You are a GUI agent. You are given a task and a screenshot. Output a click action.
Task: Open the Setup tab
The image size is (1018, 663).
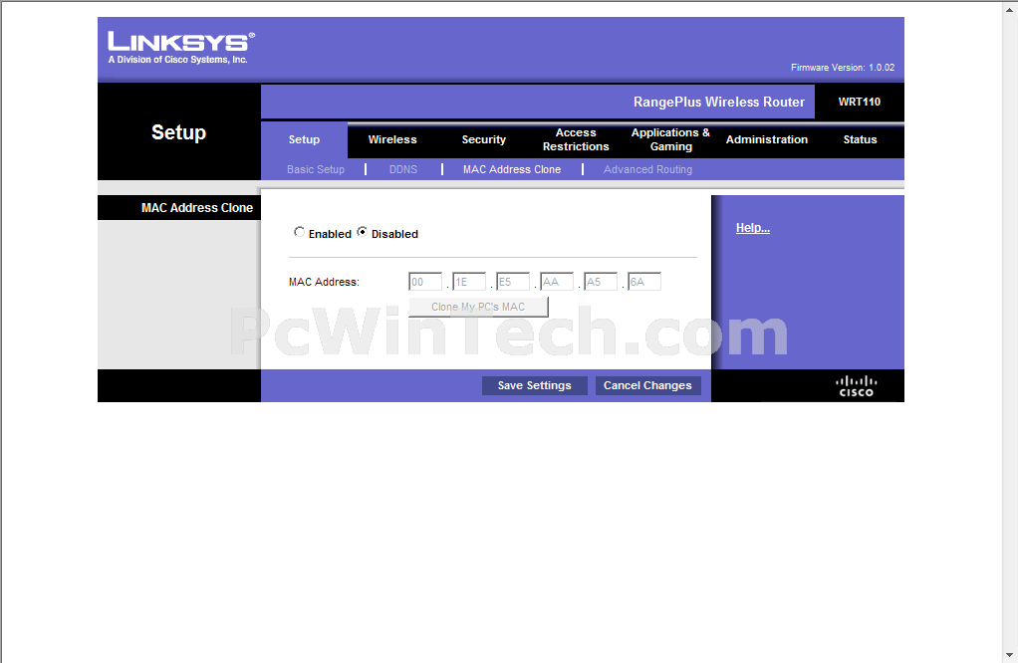[x=304, y=139]
